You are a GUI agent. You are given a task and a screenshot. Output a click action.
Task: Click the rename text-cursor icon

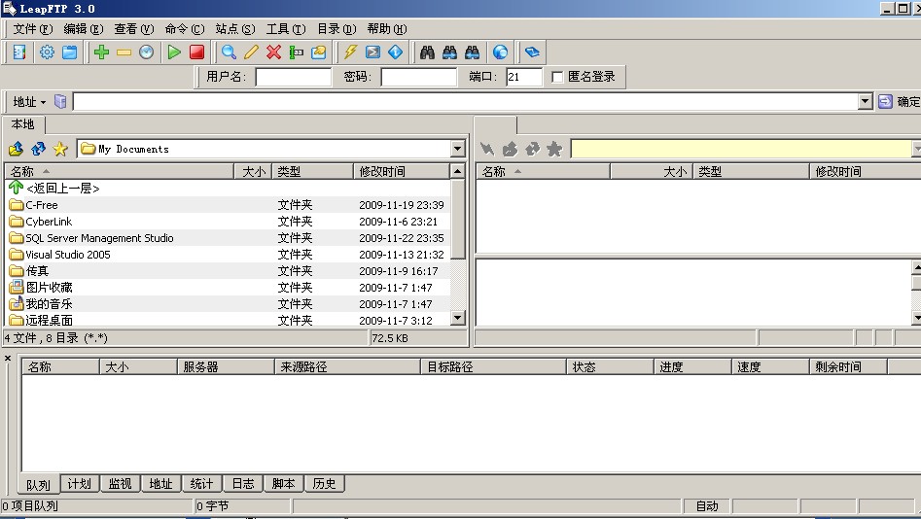296,52
